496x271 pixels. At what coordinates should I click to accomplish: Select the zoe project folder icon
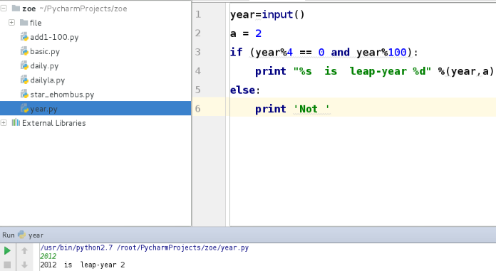click(x=16, y=9)
